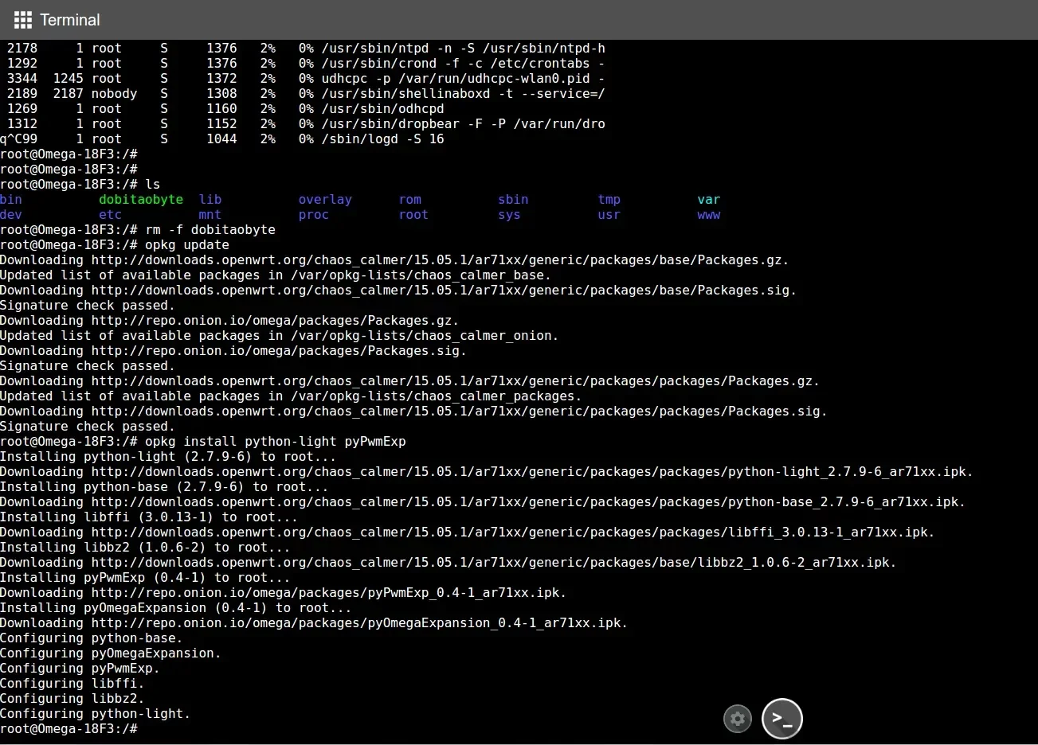Select the sbin folder name in the listing

tap(513, 199)
